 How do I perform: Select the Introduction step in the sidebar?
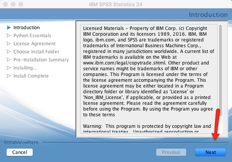click(27, 28)
